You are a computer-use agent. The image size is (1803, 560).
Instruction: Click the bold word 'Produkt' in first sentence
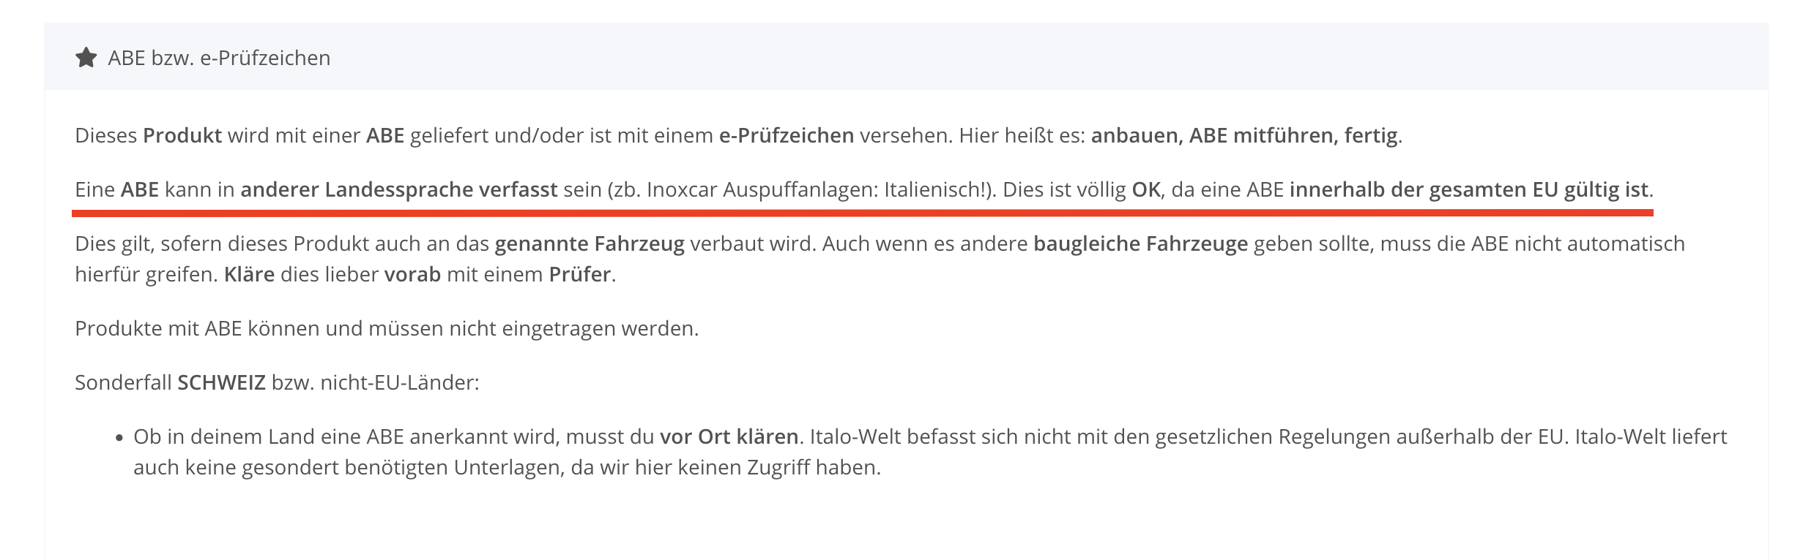182,135
